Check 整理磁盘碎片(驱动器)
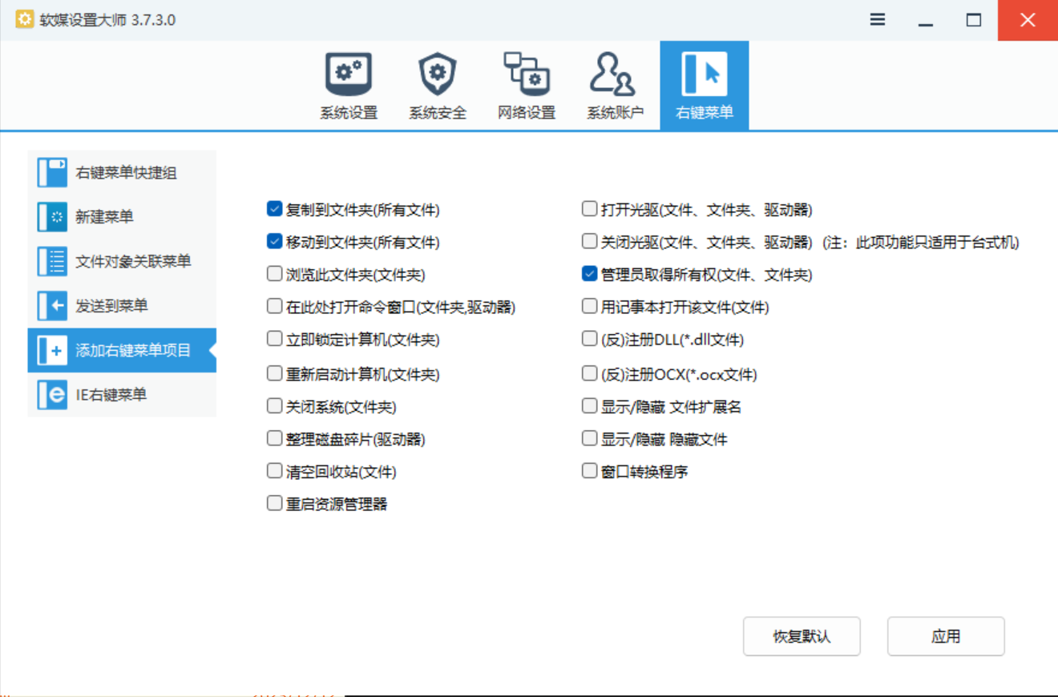Viewport: 1058px width, 697px height. click(x=274, y=438)
